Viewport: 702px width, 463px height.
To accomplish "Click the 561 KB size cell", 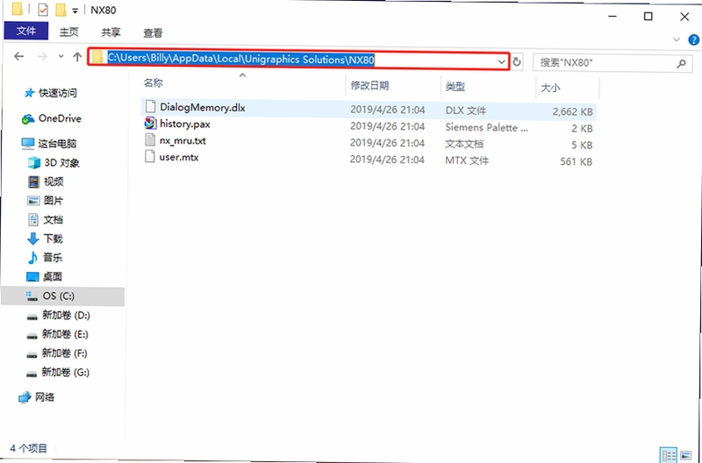I will tap(577, 161).
